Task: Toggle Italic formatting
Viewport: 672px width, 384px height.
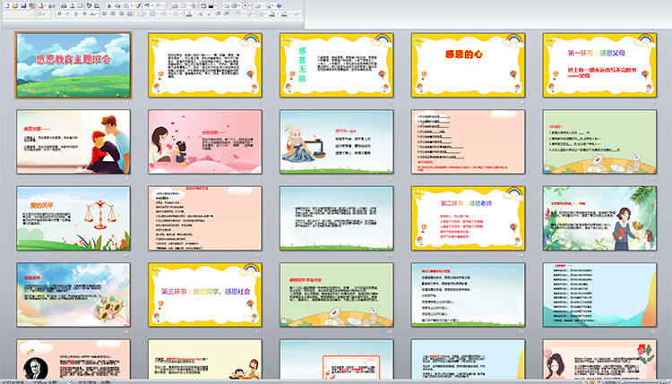Action: (67, 14)
